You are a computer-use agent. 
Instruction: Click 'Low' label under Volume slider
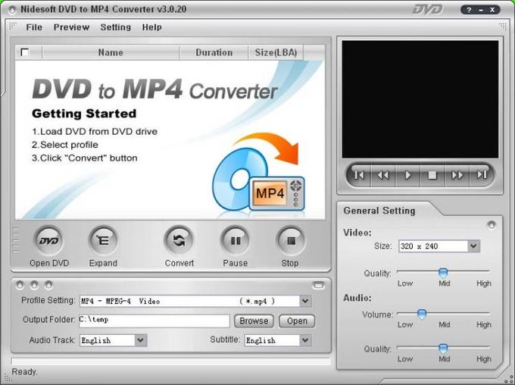(x=405, y=324)
